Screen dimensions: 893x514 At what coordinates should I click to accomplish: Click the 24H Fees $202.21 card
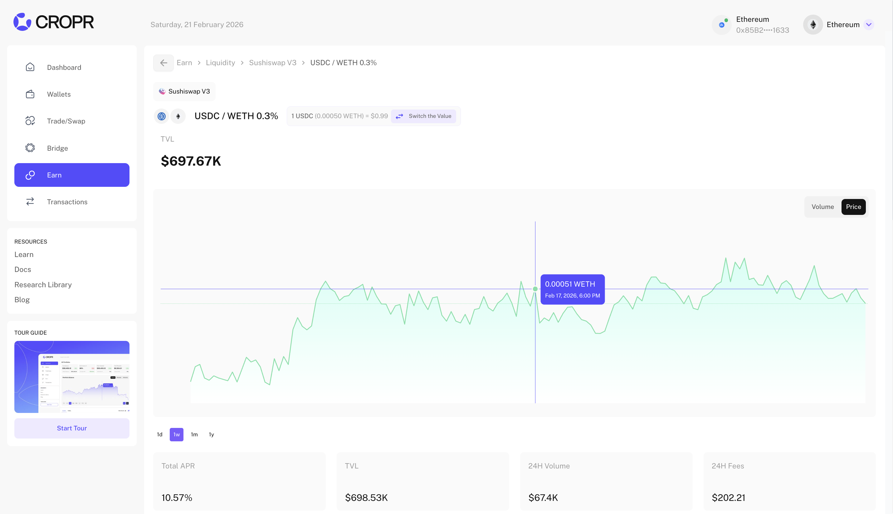pyautogui.click(x=790, y=482)
